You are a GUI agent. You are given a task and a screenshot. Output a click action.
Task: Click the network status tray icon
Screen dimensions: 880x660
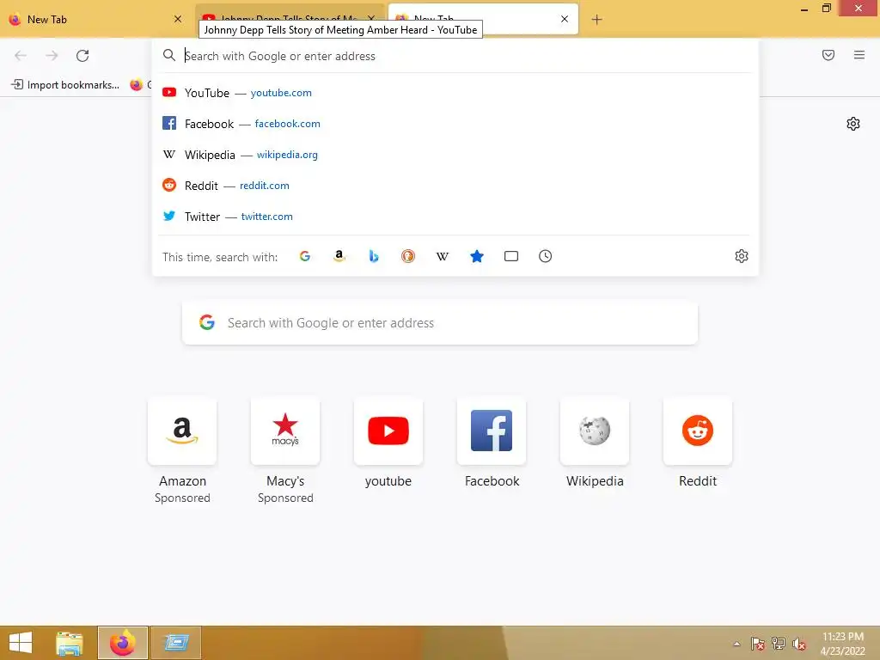click(779, 644)
